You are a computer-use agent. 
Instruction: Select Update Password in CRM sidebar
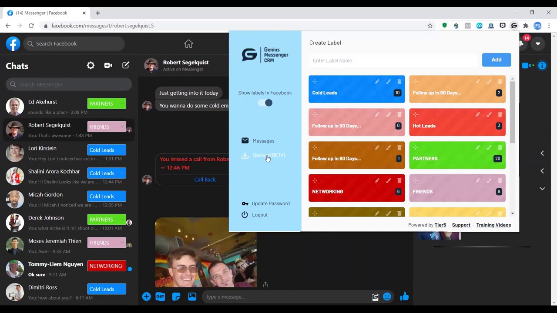(270, 203)
